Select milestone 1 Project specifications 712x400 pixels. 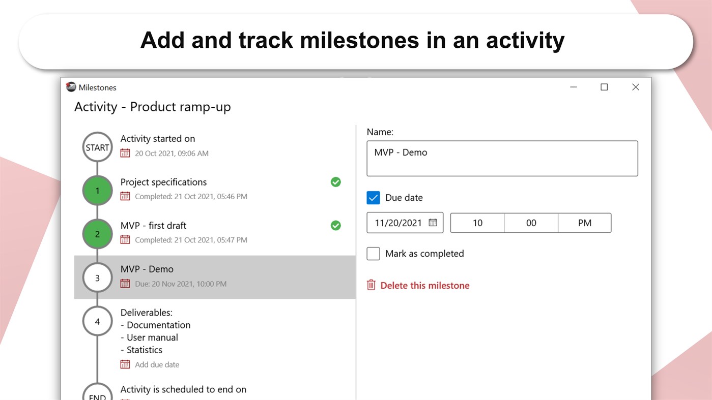click(163, 182)
